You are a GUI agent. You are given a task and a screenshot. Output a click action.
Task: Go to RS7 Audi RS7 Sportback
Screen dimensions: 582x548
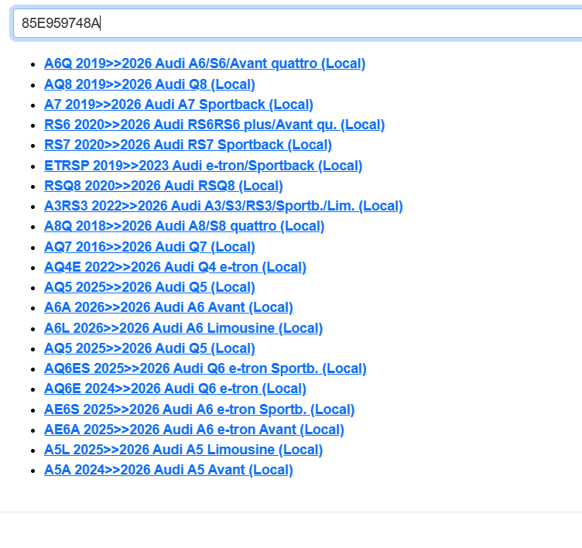coord(187,145)
